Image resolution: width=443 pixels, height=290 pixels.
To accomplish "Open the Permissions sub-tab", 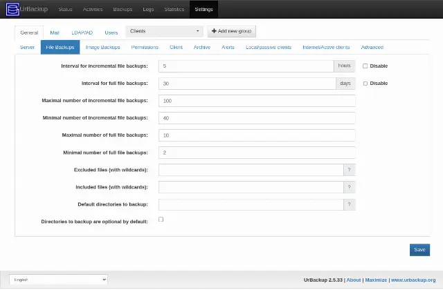I will [145, 48].
